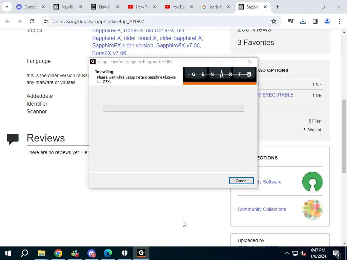Click the GenArts logo banner in the installer

pyautogui.click(x=219, y=75)
